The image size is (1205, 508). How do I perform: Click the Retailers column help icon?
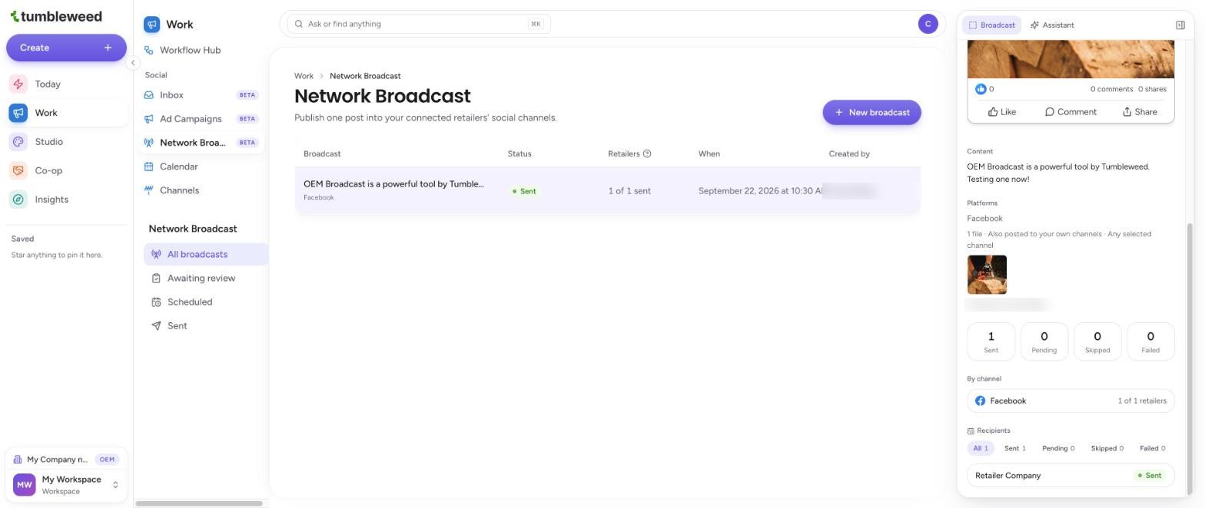[x=647, y=153]
